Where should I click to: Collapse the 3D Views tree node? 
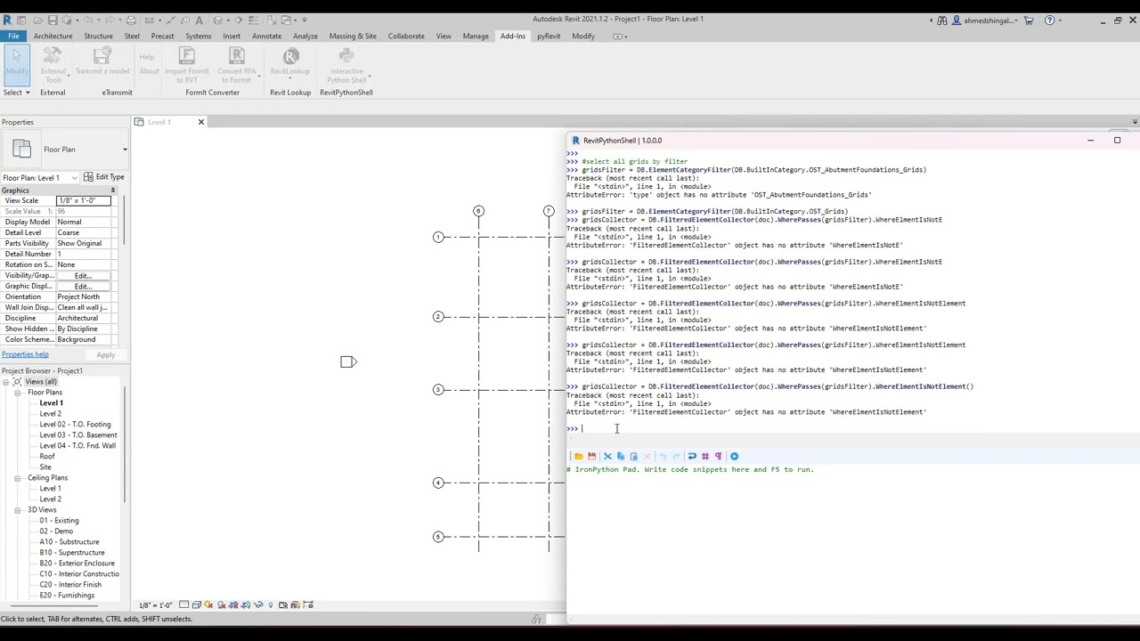pos(17,510)
